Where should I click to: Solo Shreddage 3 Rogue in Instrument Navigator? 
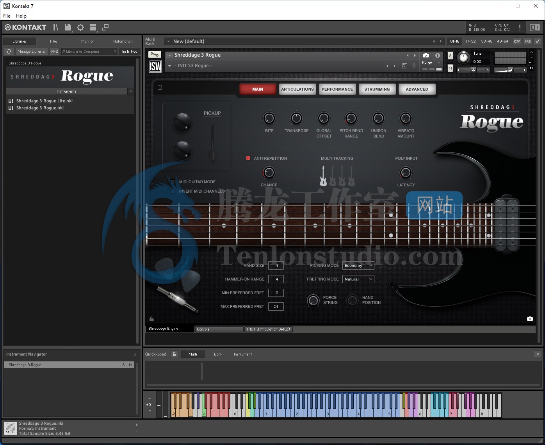pos(123,365)
